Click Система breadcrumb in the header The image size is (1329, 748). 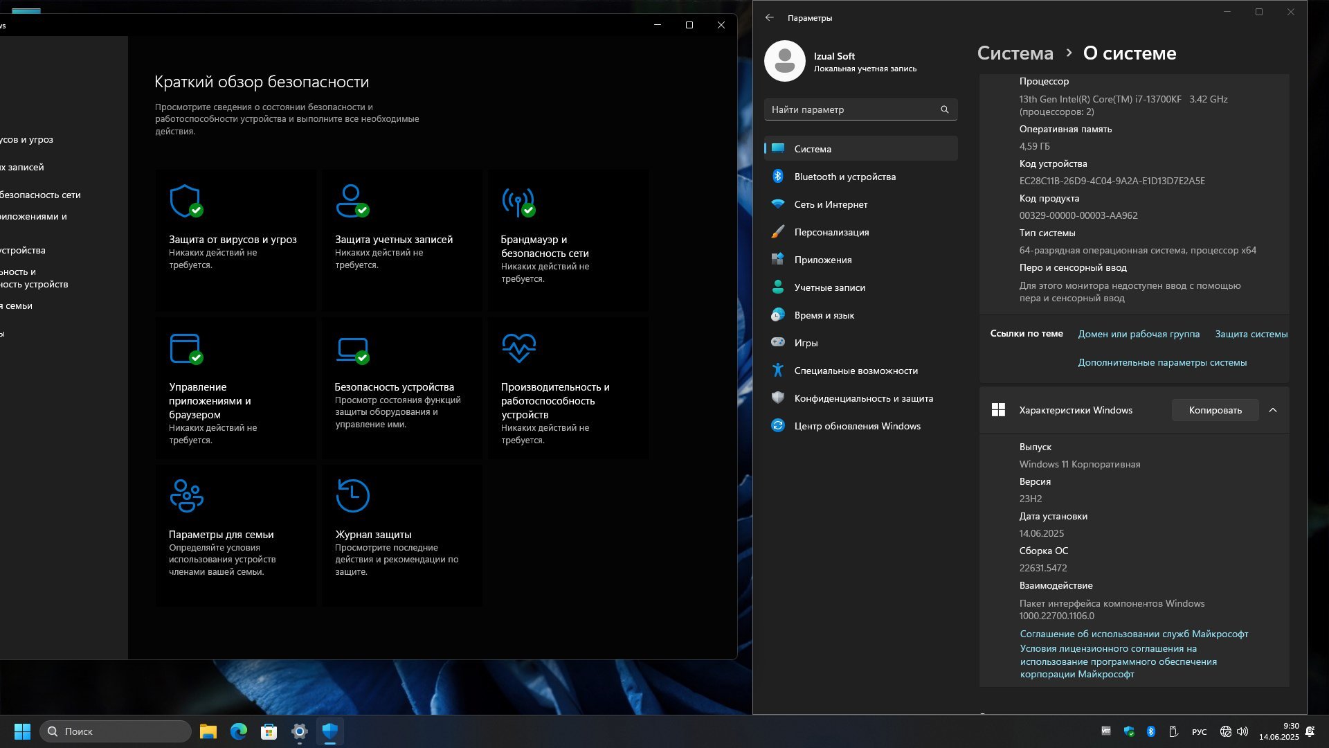click(1015, 53)
